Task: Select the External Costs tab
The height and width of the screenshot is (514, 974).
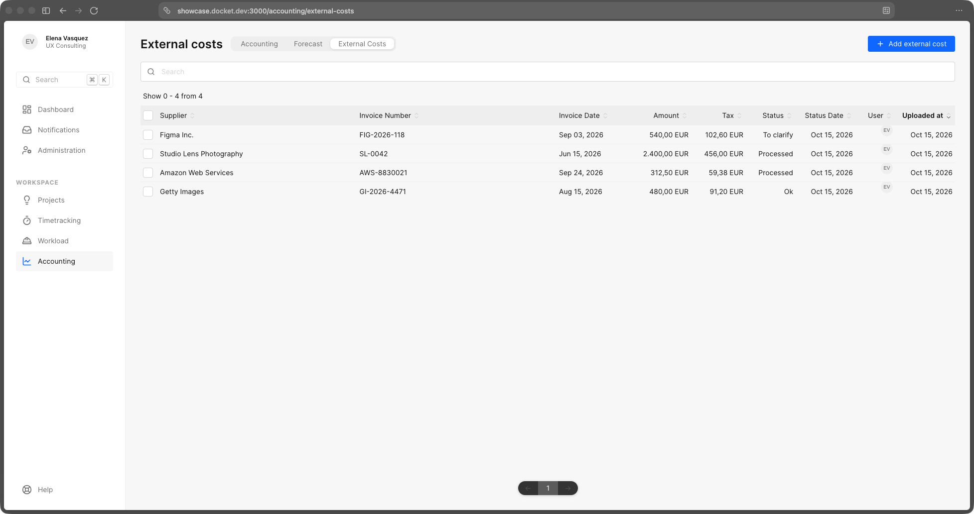Action: pos(362,44)
